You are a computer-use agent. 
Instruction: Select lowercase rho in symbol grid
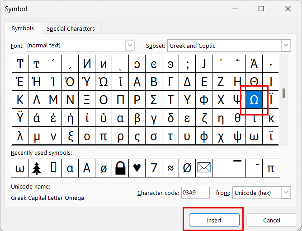coord(120,136)
